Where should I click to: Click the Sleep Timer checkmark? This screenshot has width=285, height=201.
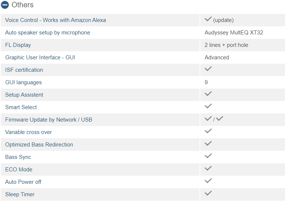(208, 193)
